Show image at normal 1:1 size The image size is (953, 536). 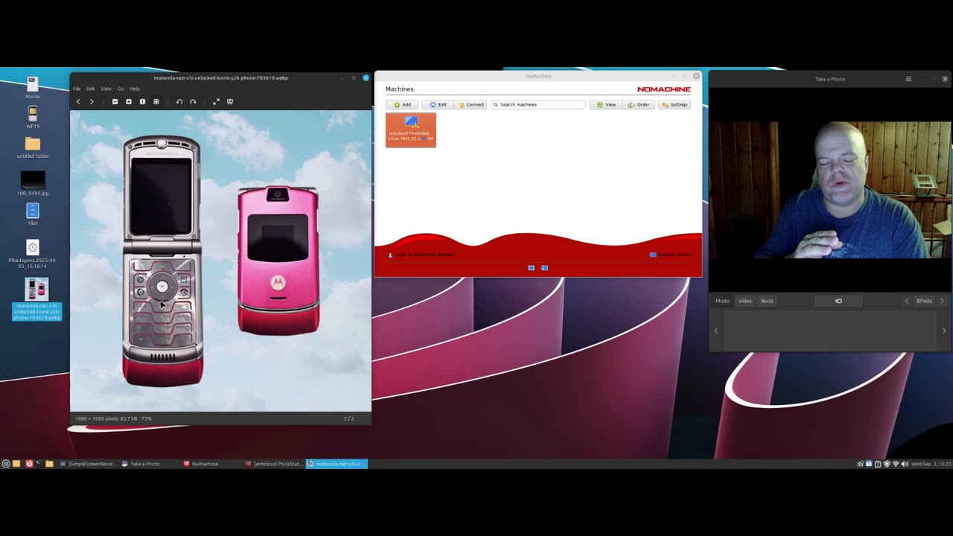142,101
